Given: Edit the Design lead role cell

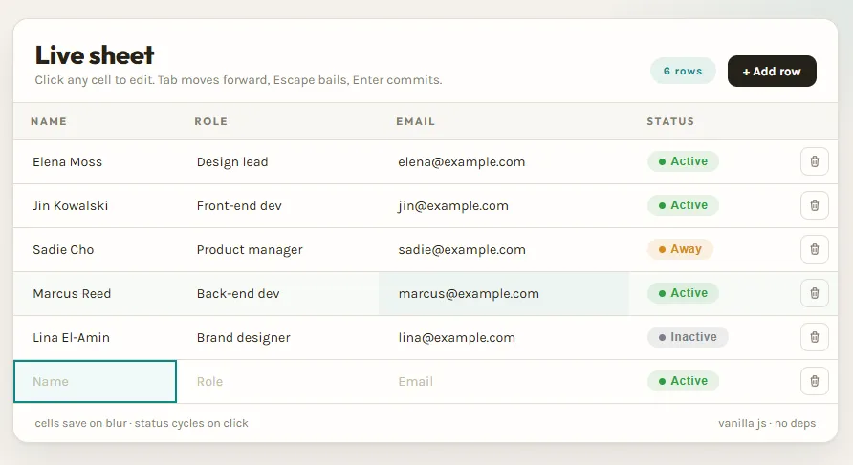Looking at the screenshot, I should pyautogui.click(x=278, y=162).
